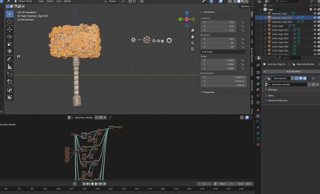Open the Select menu

[x=50, y=1]
